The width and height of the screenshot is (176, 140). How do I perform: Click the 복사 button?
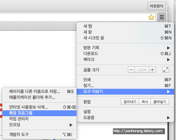[x=145, y=102]
